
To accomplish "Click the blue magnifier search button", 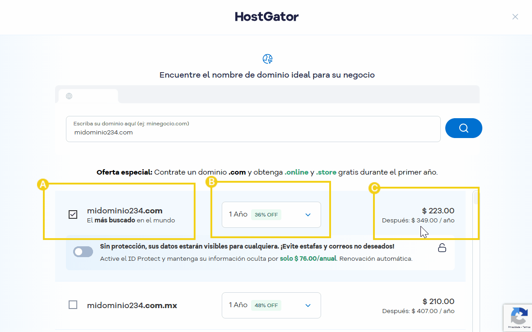I will point(463,128).
